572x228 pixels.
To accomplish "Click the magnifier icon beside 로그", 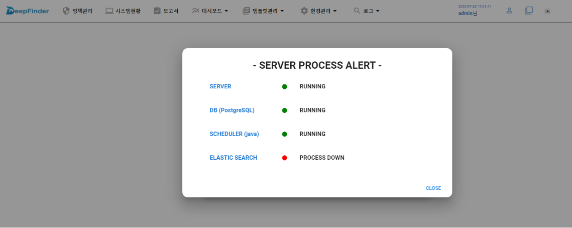I will click(357, 11).
